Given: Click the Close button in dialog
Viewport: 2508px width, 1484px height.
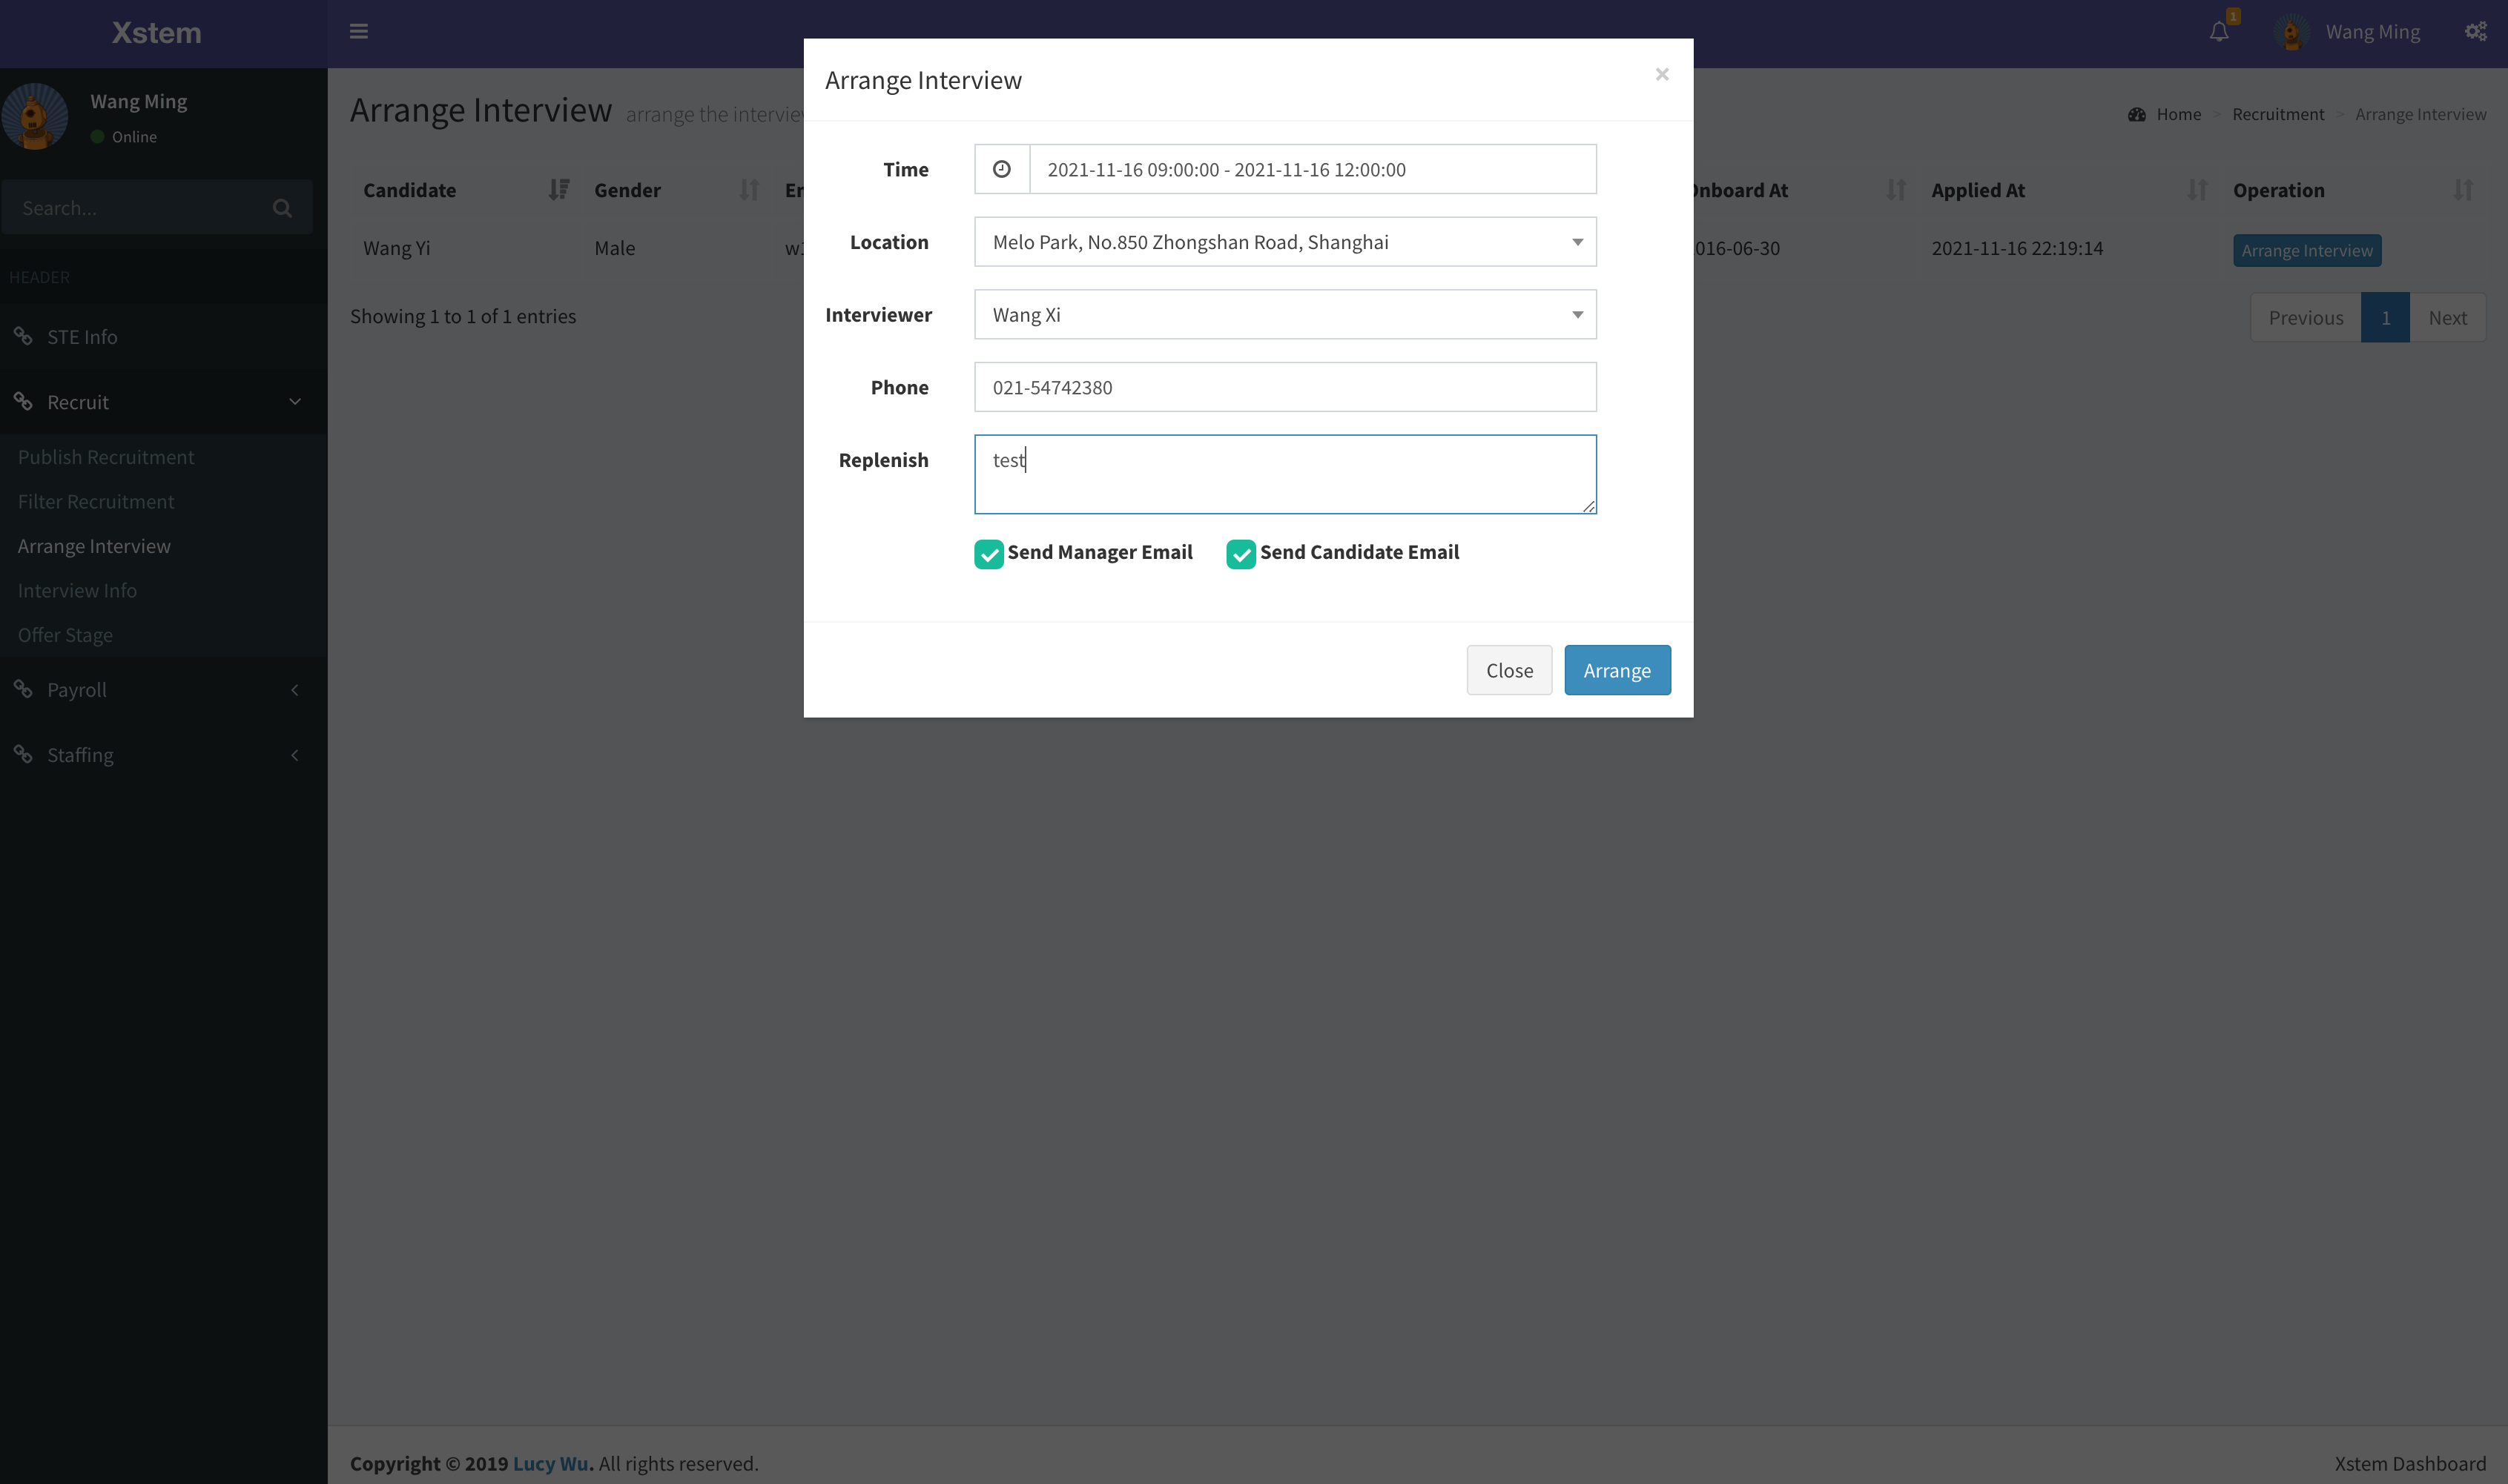Looking at the screenshot, I should (1508, 670).
